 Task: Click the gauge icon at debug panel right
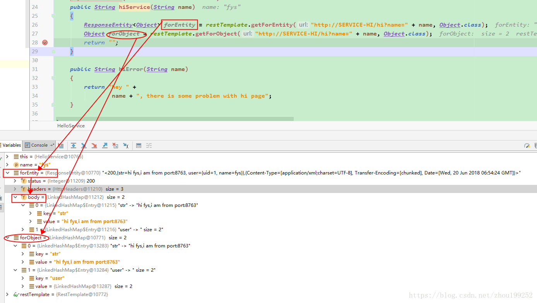click(527, 146)
